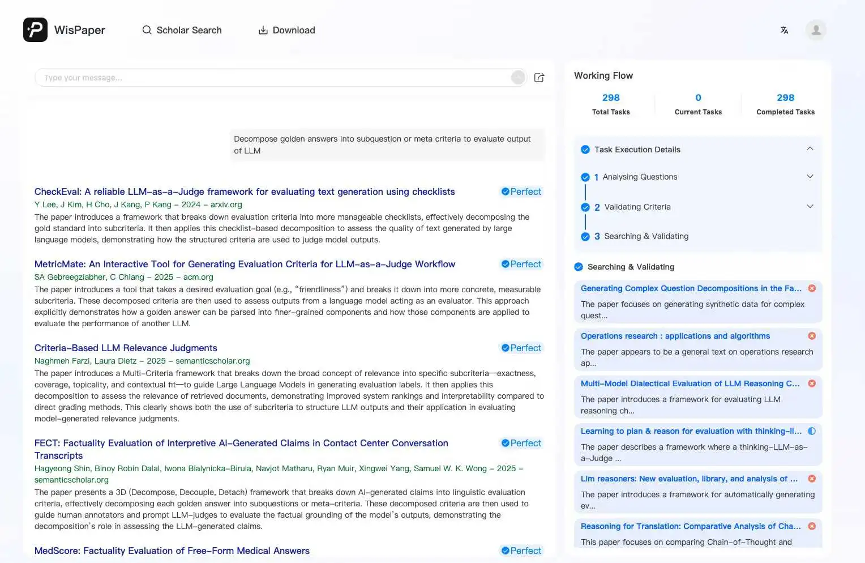Open the user profile avatar
The height and width of the screenshot is (563, 865).
pos(816,30)
